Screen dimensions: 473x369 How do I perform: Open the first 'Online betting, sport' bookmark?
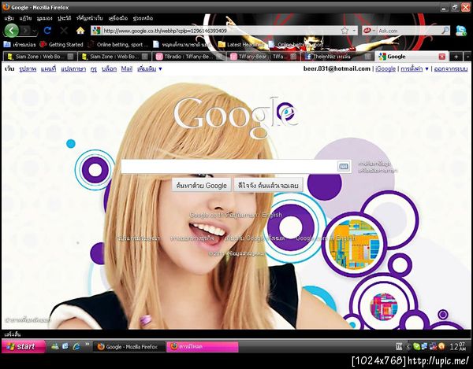coord(118,45)
